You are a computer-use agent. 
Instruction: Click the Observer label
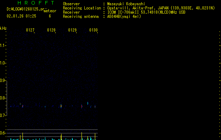(x=71, y=4)
